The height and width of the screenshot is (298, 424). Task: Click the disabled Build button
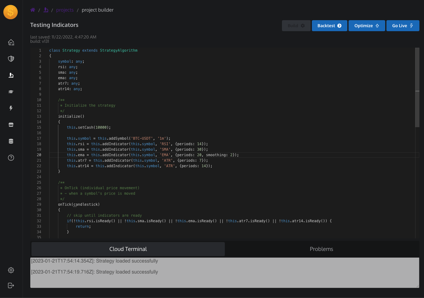tap(296, 26)
